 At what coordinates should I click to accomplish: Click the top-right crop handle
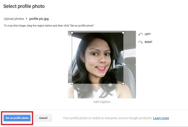tap(123, 33)
